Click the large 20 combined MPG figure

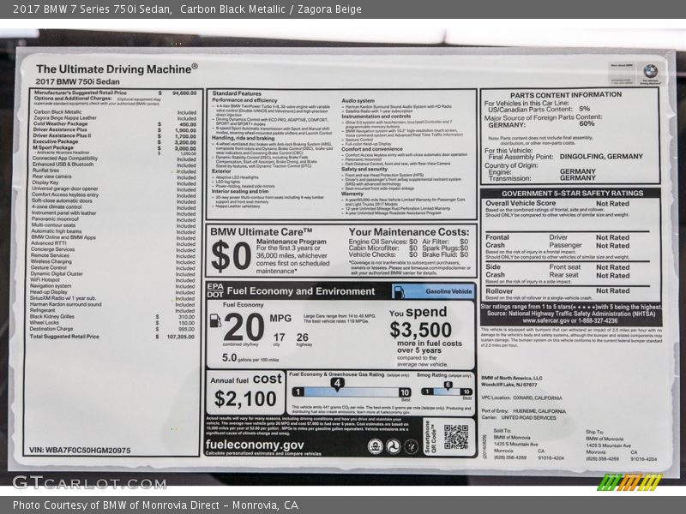pyautogui.click(x=244, y=327)
